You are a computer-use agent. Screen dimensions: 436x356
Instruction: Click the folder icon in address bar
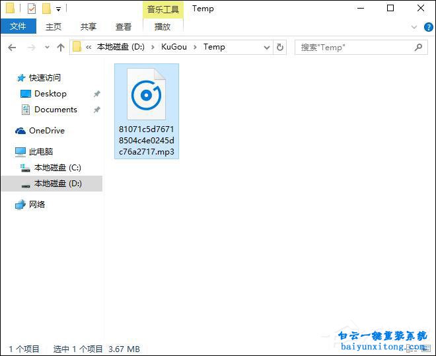click(x=77, y=47)
